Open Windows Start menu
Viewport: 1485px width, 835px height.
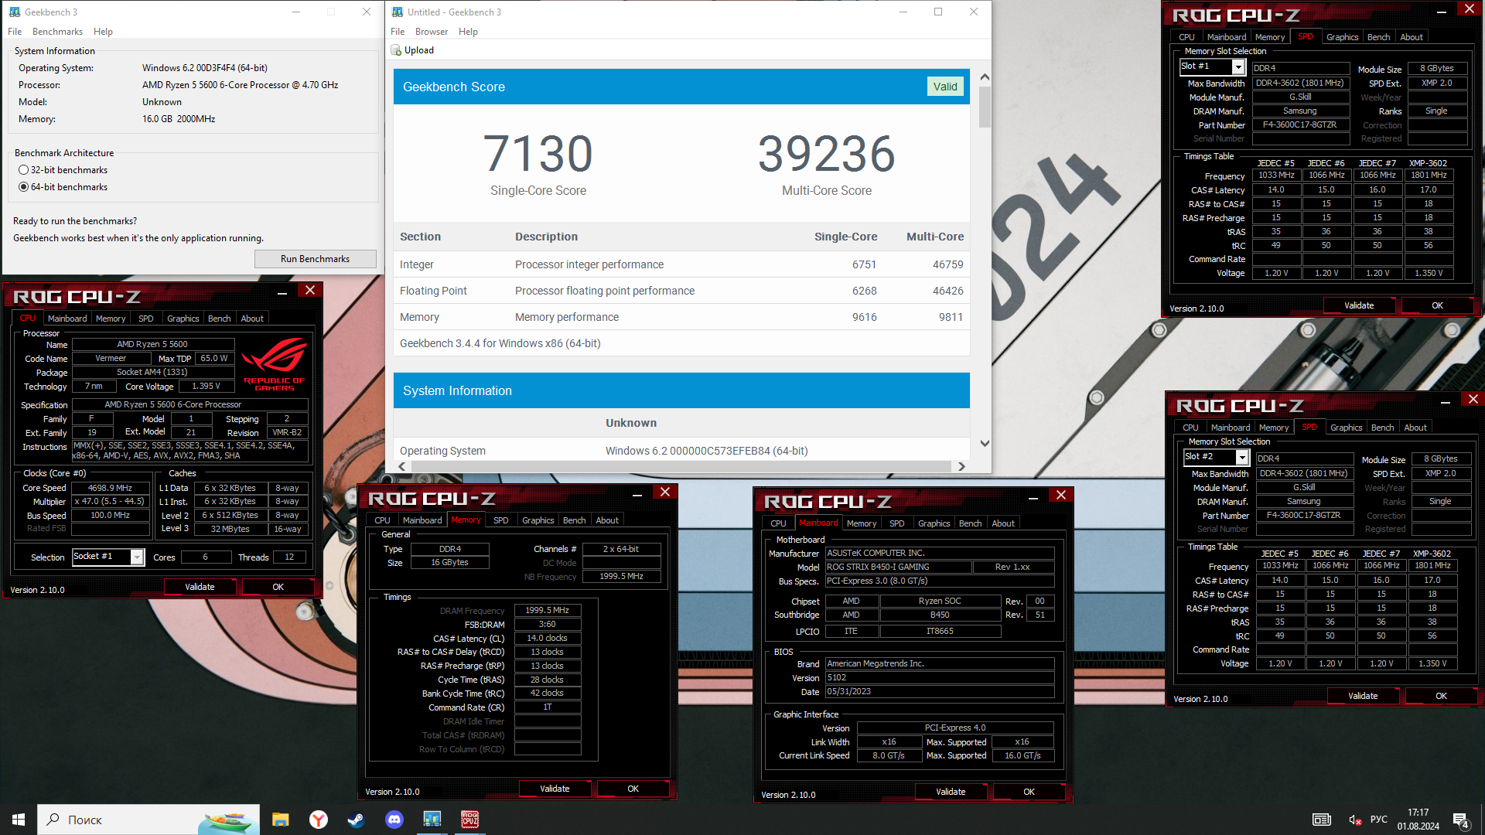coord(19,820)
